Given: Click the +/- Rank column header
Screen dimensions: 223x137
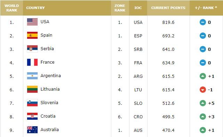Looking at the screenshot, I should coord(206,8).
